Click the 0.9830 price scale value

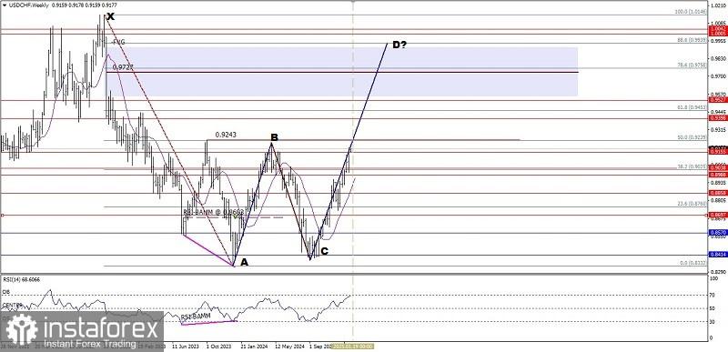click(718, 58)
